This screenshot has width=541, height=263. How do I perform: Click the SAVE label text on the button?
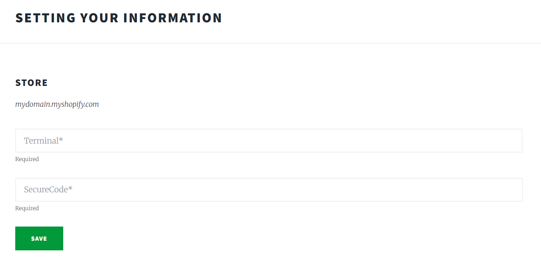click(39, 239)
